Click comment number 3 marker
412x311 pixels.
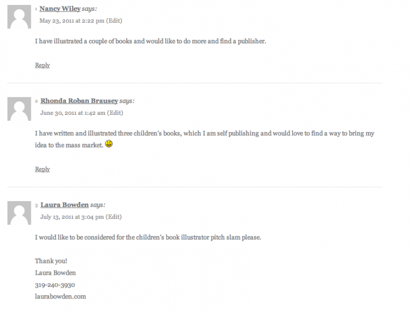36,205
